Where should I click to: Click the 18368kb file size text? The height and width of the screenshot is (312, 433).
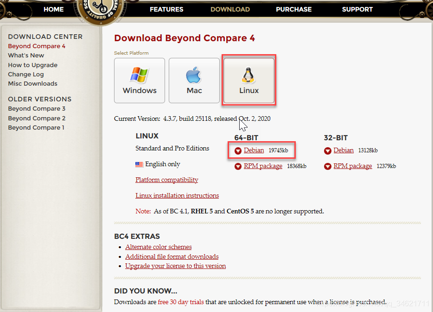pos(297,166)
